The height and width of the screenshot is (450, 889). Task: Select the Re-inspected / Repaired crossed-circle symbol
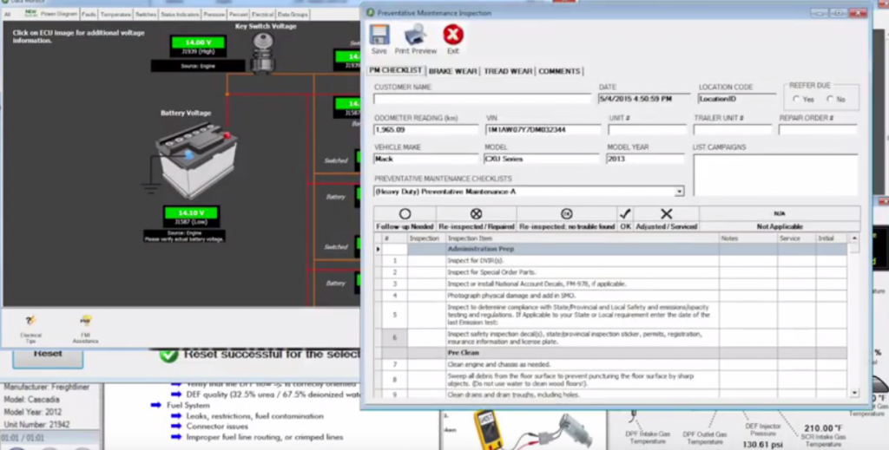click(477, 213)
